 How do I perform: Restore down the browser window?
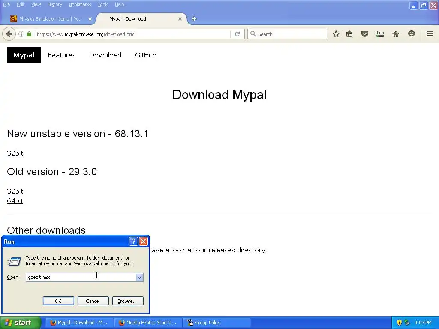coord(423,5)
